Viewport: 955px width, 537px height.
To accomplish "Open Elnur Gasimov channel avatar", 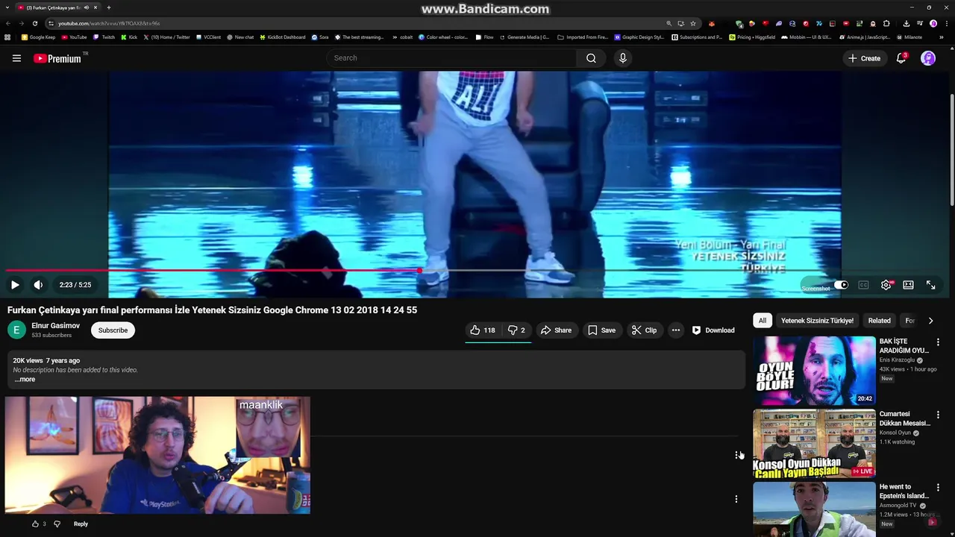I will pos(16,330).
